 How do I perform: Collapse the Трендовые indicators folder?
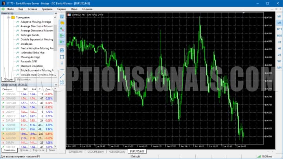tap(8, 18)
